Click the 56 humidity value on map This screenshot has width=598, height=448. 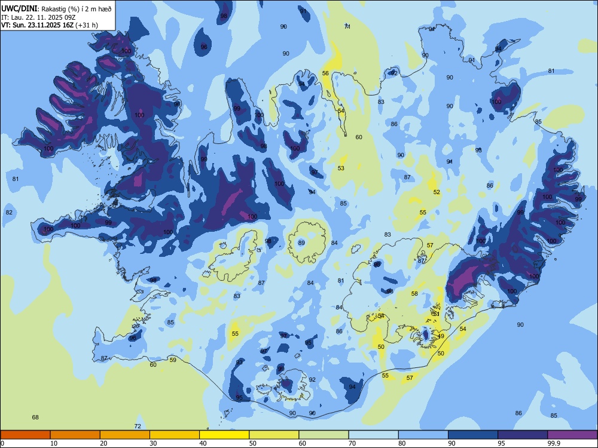pos(325,73)
